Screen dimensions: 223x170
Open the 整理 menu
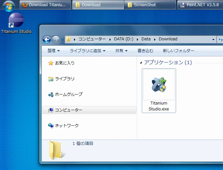pos(53,50)
